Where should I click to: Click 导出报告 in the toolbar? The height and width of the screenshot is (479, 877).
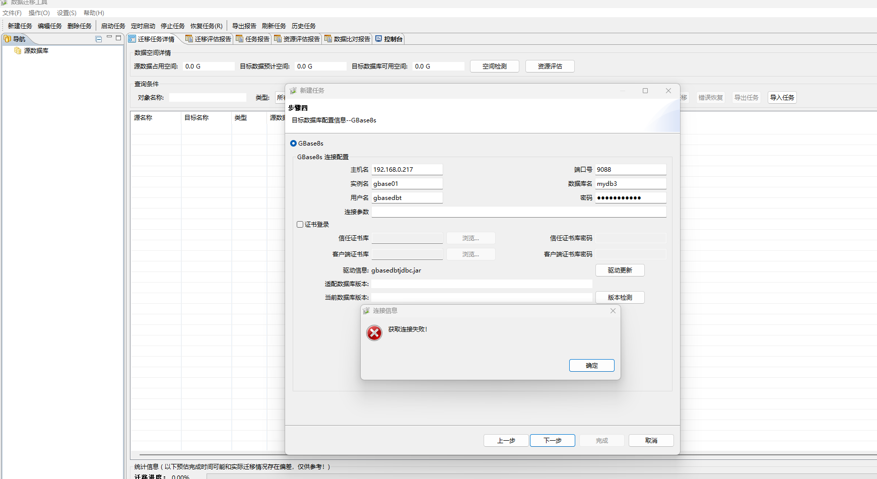pos(244,26)
